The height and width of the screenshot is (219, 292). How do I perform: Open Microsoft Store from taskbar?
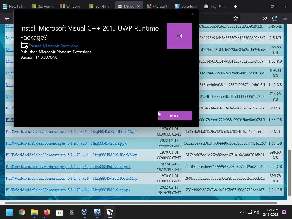click(x=59, y=212)
